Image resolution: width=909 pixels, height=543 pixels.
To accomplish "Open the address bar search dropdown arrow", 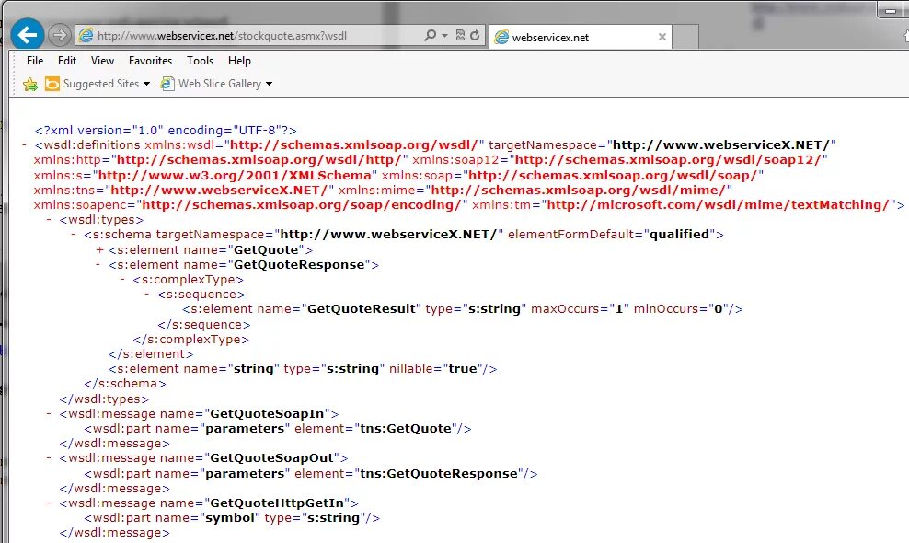I will click(444, 35).
